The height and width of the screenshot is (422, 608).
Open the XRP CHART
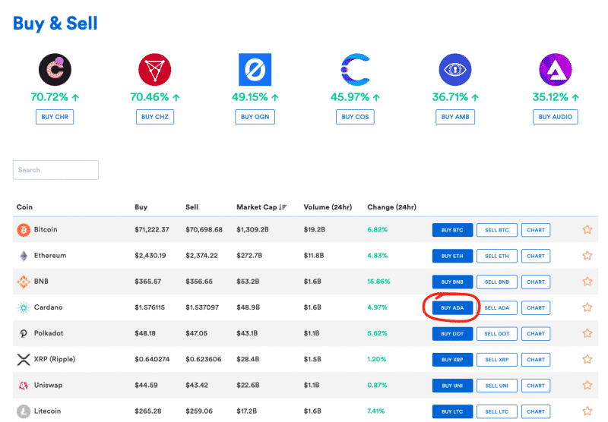tap(536, 360)
